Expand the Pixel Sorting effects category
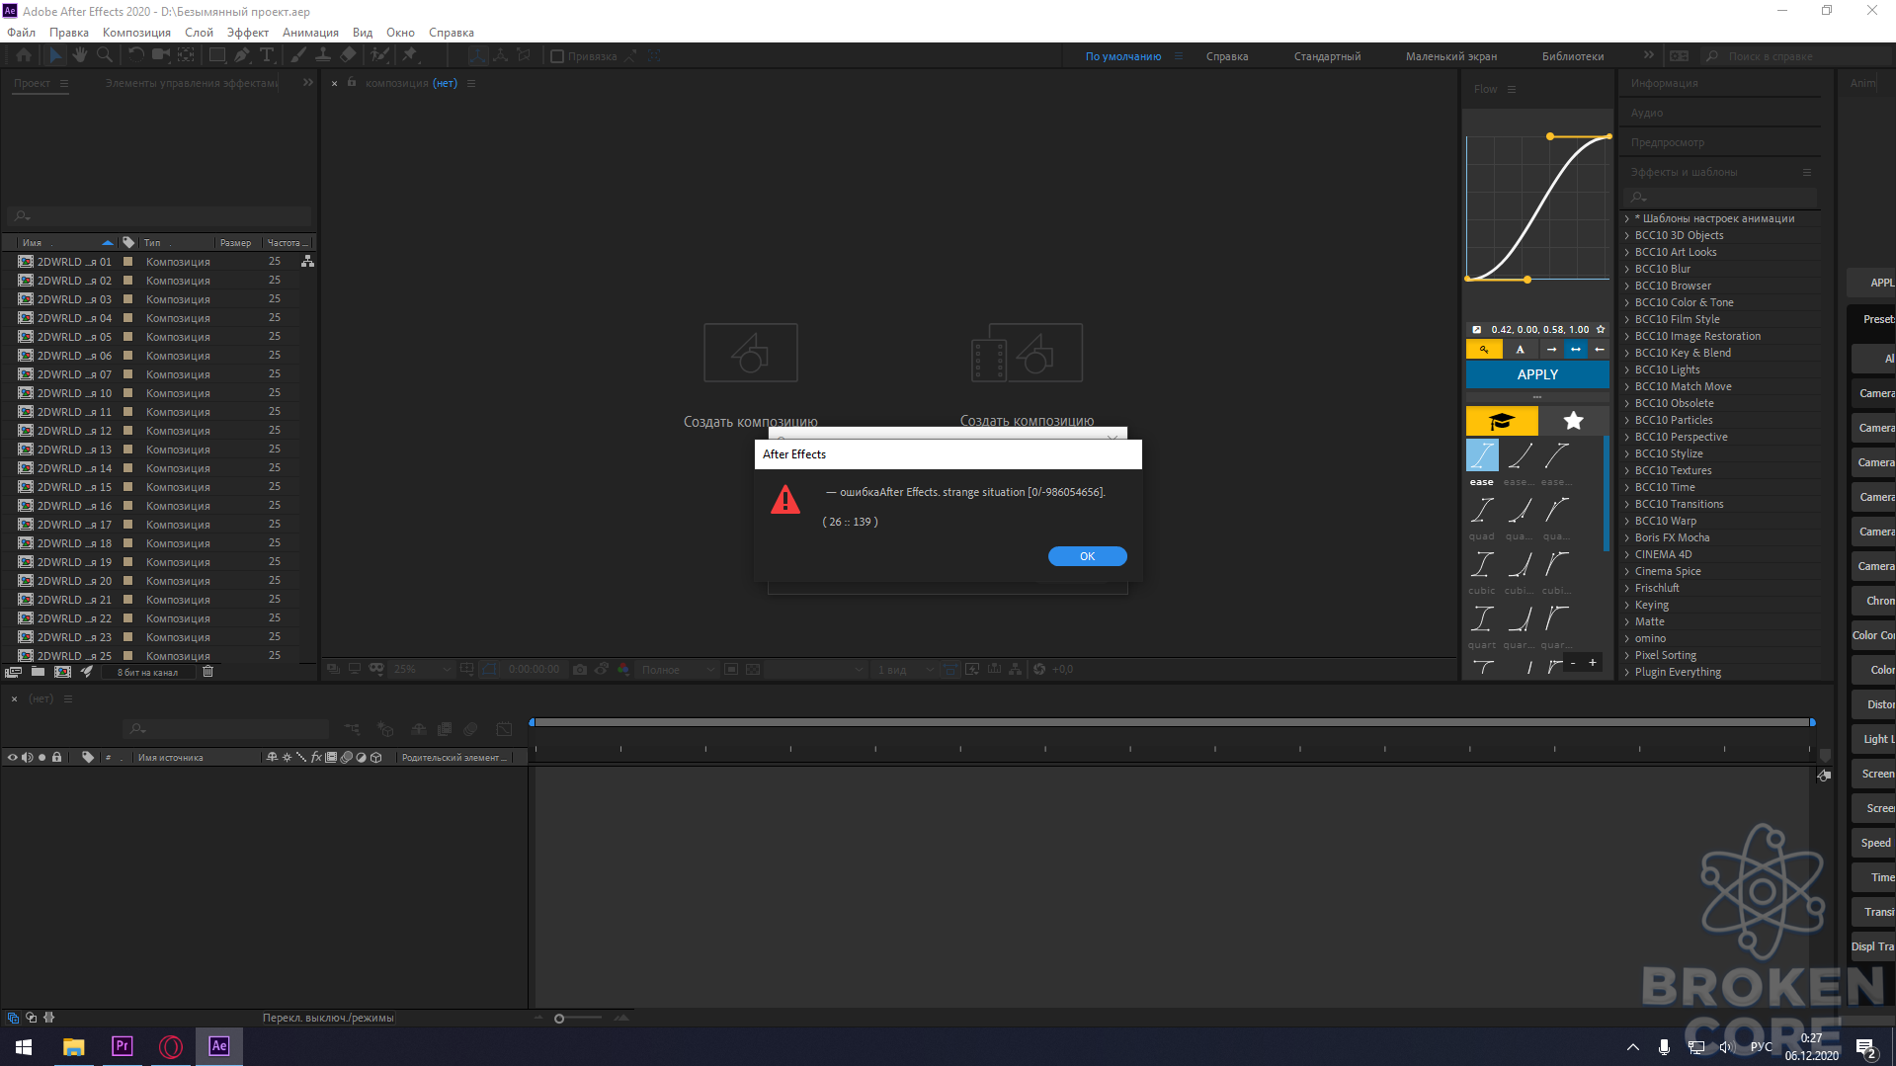This screenshot has height=1066, width=1896. click(1627, 655)
